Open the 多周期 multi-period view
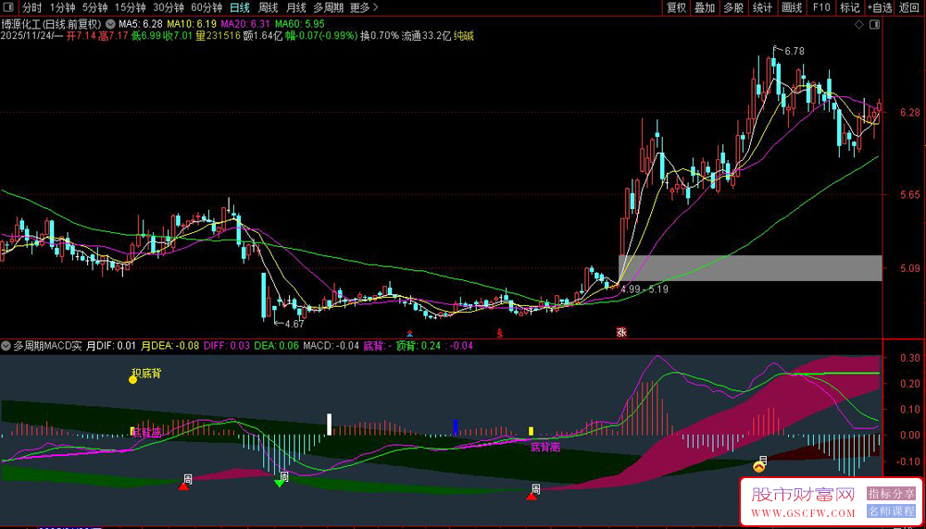Image resolution: width=926 pixels, height=529 pixels. coord(329,7)
